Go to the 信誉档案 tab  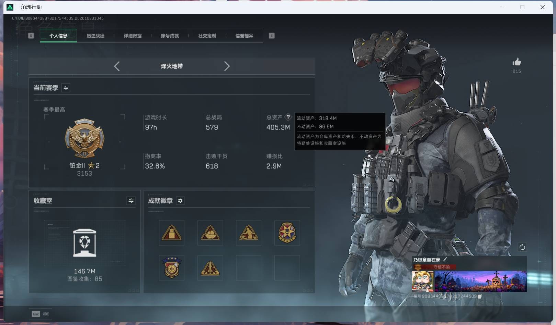click(244, 36)
